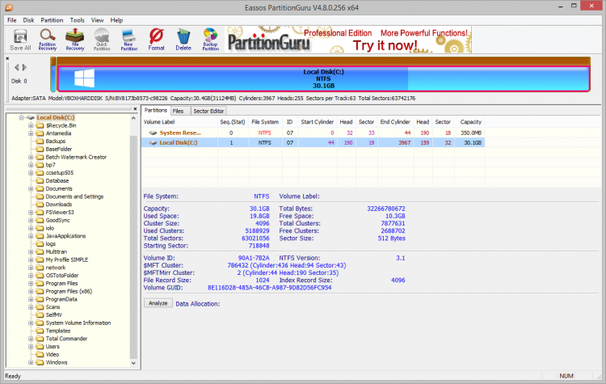This screenshot has height=384, width=606.
Task: Close the folder tree panel
Action: (x=135, y=109)
